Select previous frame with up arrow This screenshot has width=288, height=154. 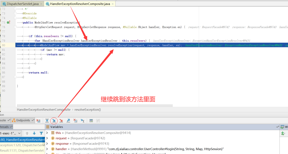(27, 133)
